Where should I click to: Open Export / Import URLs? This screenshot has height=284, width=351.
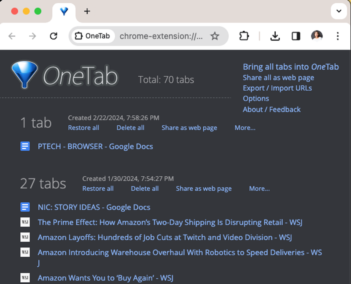[277, 88]
